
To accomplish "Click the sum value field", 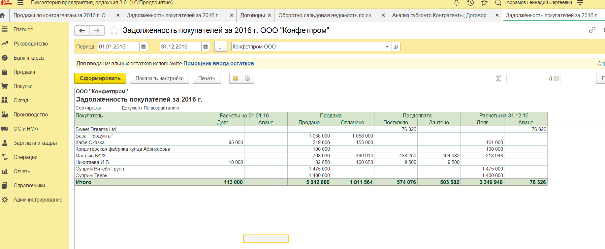I will (x=533, y=78).
